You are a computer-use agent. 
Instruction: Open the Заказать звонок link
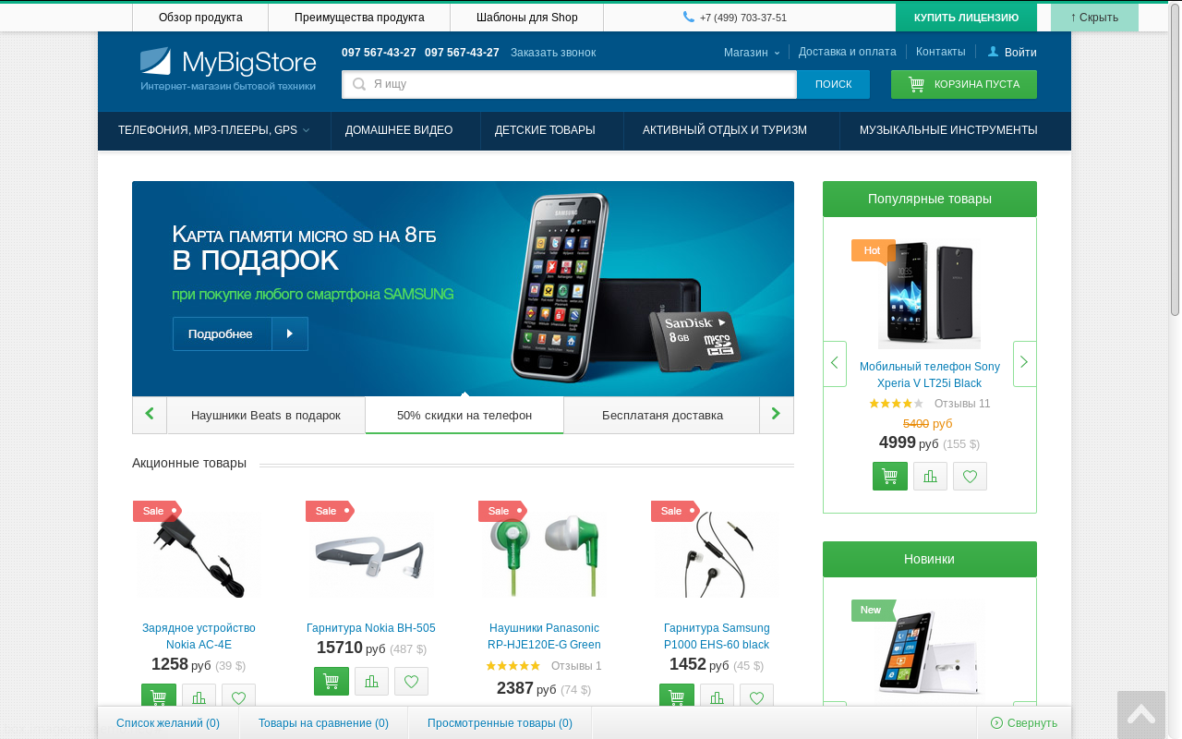click(553, 53)
